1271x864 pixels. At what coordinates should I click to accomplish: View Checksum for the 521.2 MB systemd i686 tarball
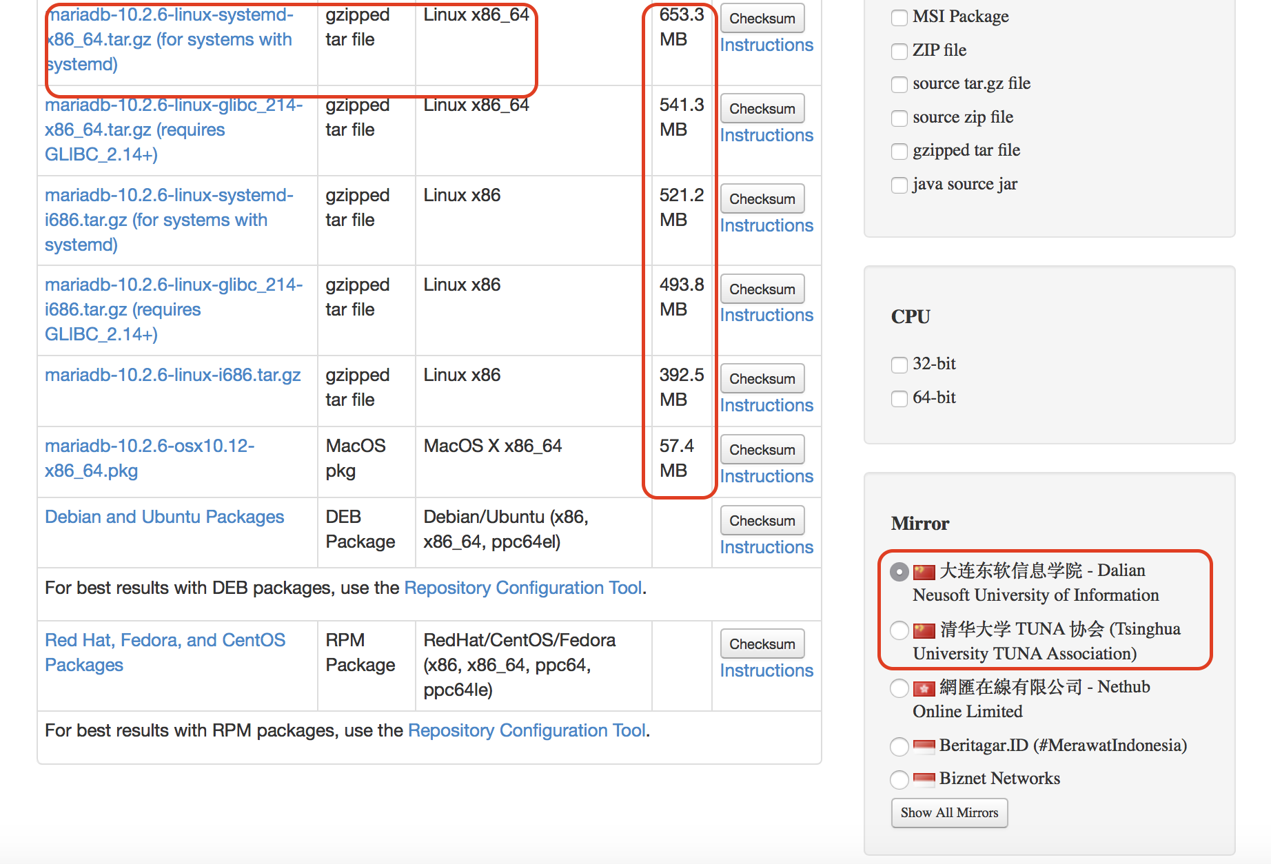coord(762,199)
